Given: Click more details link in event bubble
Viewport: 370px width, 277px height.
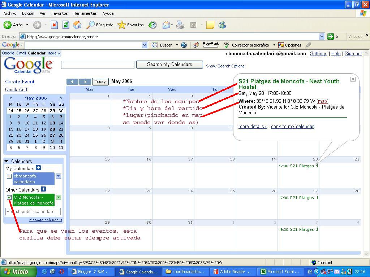Looking at the screenshot, I should point(253,127).
